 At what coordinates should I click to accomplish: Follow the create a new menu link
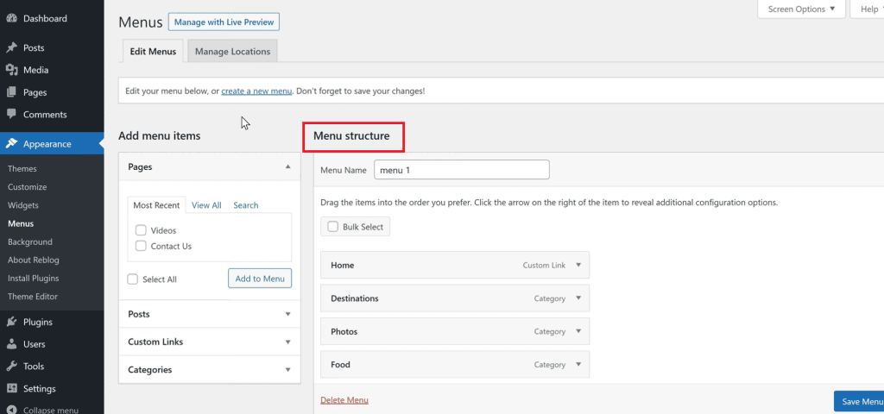(x=256, y=91)
